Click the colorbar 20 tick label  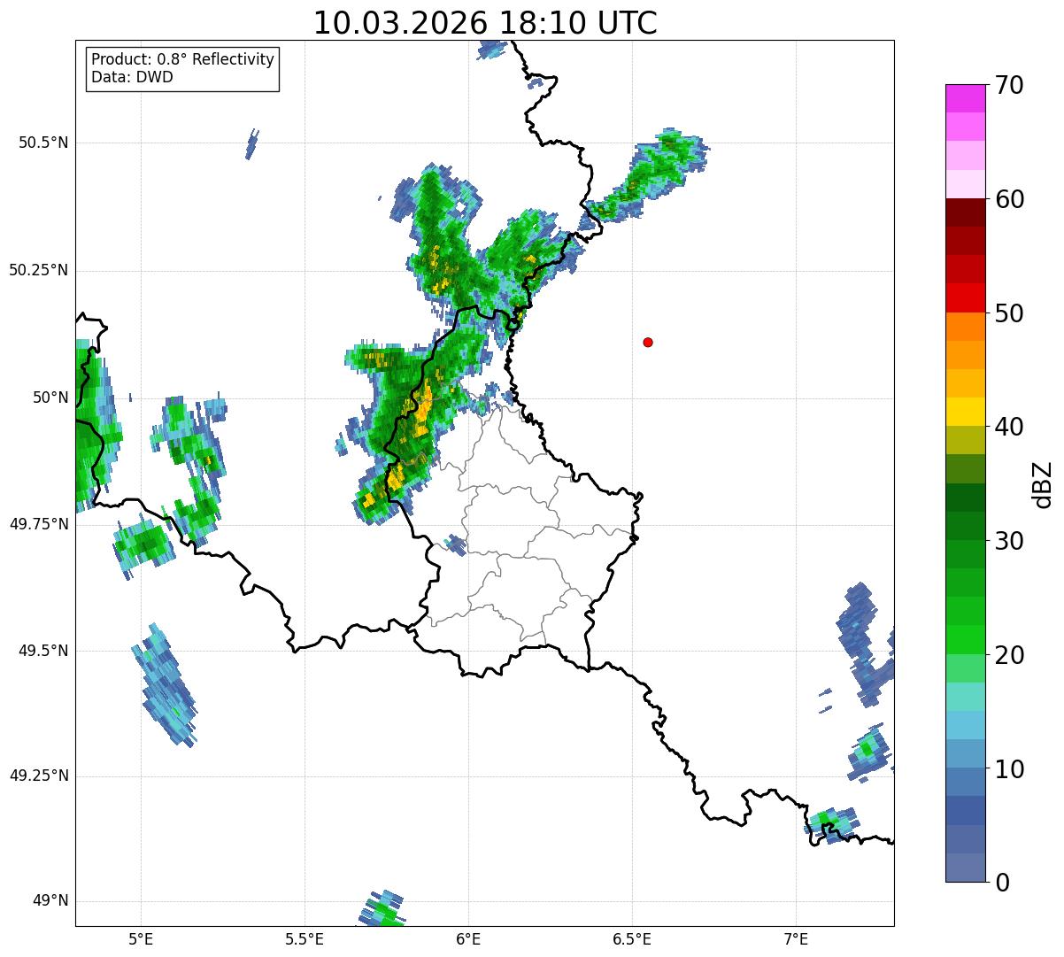point(1009,655)
